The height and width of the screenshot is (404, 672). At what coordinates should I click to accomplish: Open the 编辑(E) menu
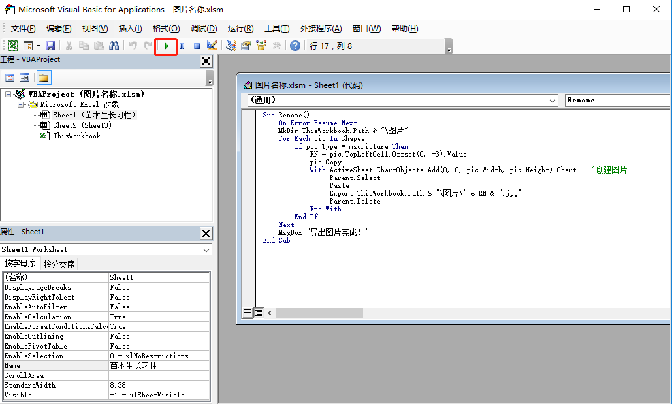pos(59,29)
